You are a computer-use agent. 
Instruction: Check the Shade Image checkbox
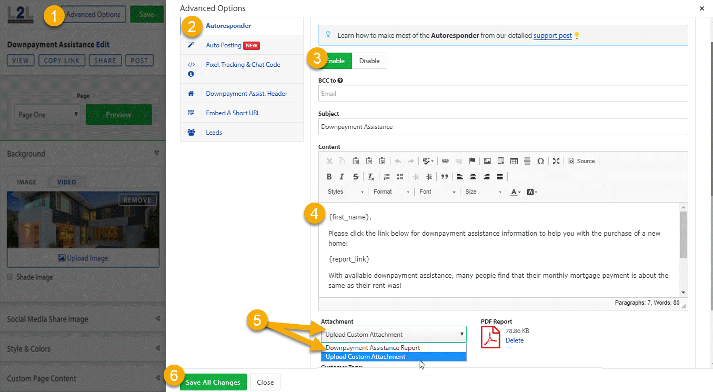(10, 277)
